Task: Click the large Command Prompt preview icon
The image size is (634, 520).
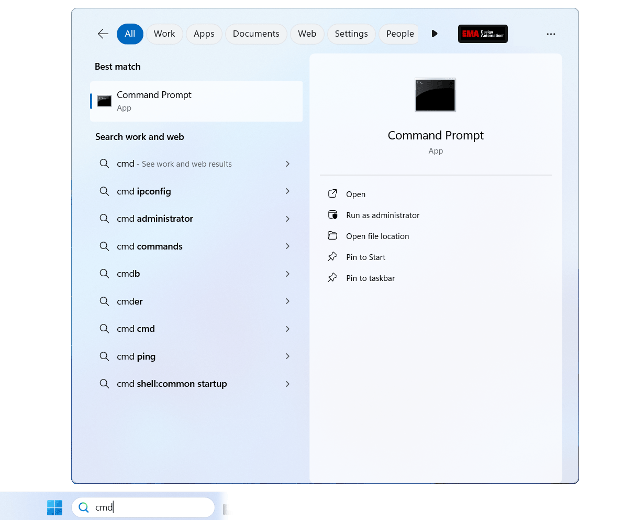Action: tap(435, 95)
